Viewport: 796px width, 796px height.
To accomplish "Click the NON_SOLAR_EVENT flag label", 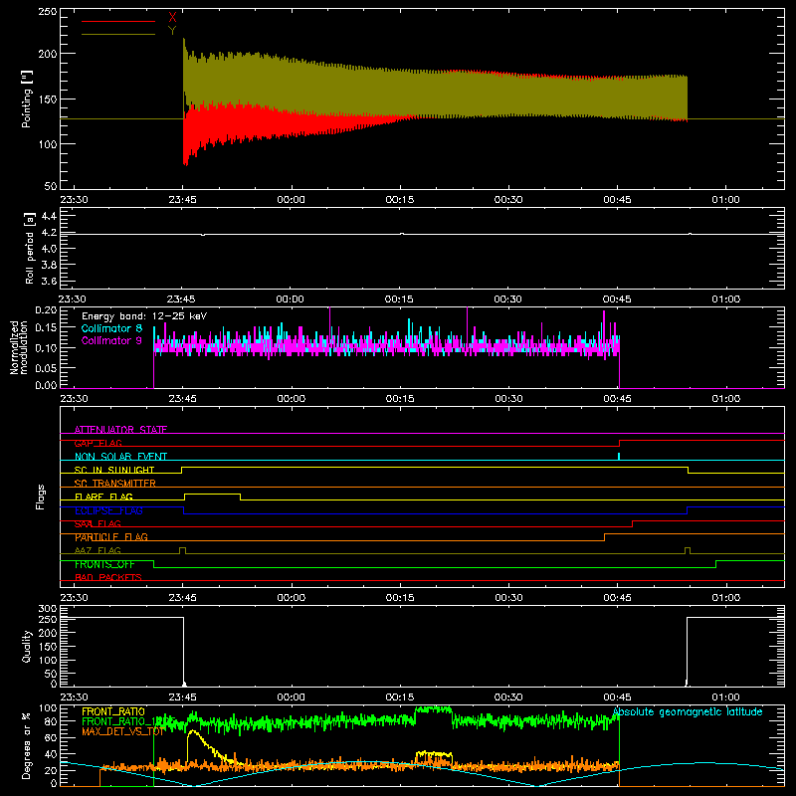I will [x=120, y=457].
